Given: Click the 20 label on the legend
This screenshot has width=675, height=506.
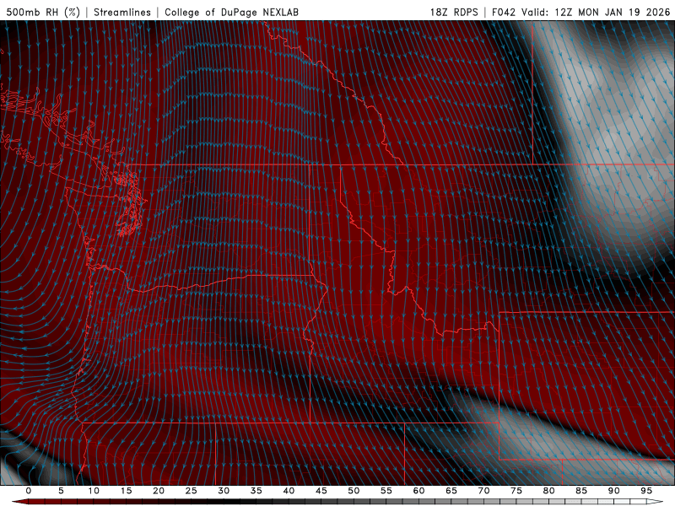Looking at the screenshot, I should click(x=159, y=491).
